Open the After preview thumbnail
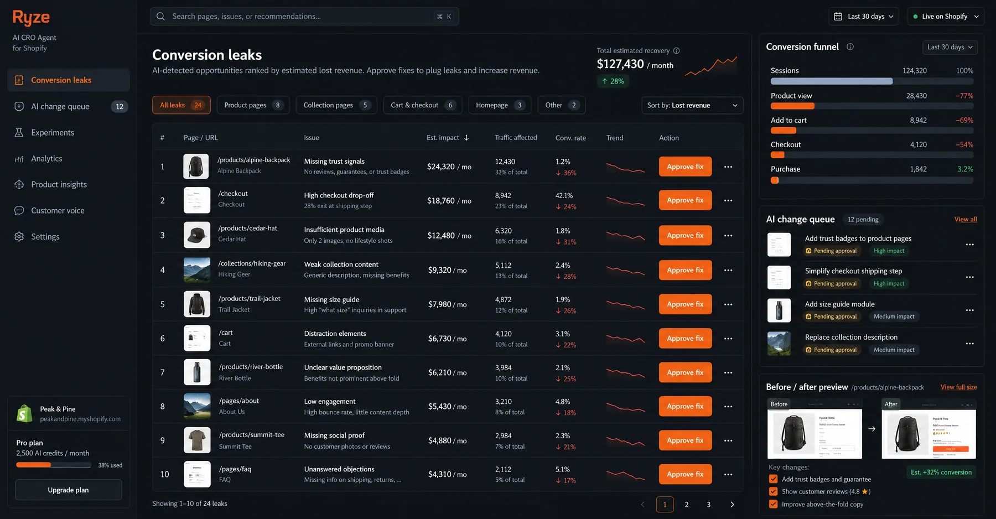The height and width of the screenshot is (519, 996). click(x=928, y=429)
